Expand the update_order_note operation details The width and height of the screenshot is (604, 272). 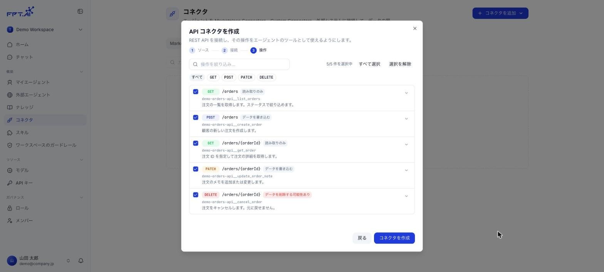pyautogui.click(x=406, y=170)
